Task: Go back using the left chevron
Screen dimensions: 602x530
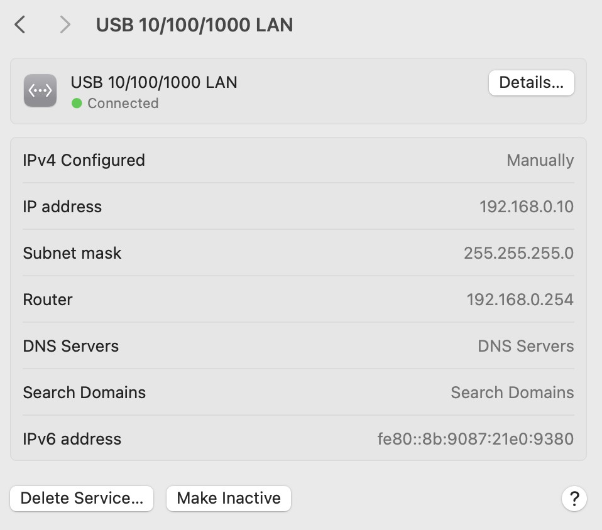Action: 20,25
